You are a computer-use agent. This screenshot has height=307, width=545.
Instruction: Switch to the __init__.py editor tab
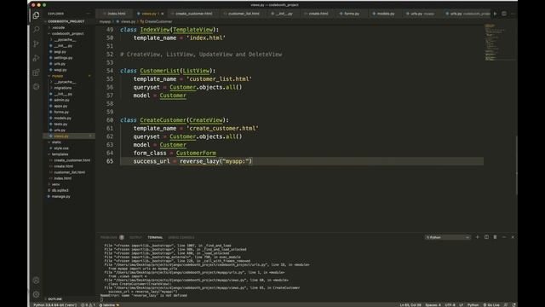283,14
